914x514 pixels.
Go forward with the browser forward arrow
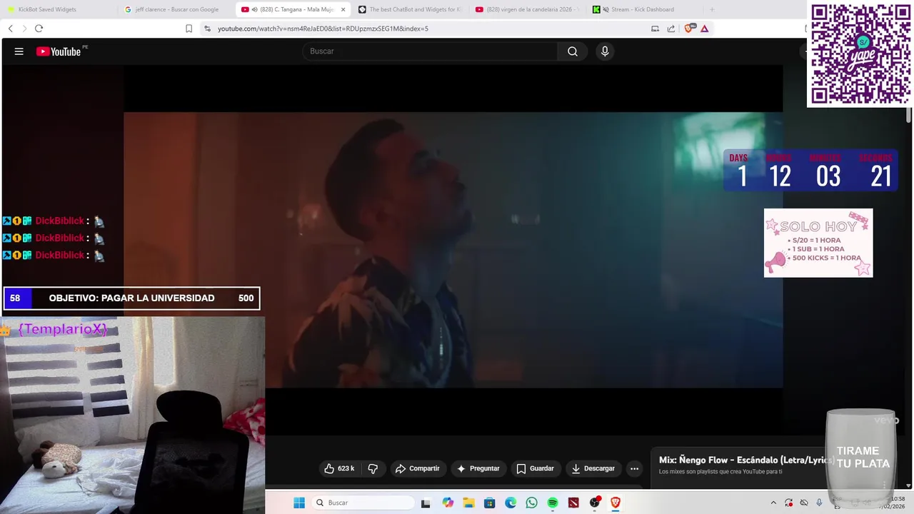(24, 29)
